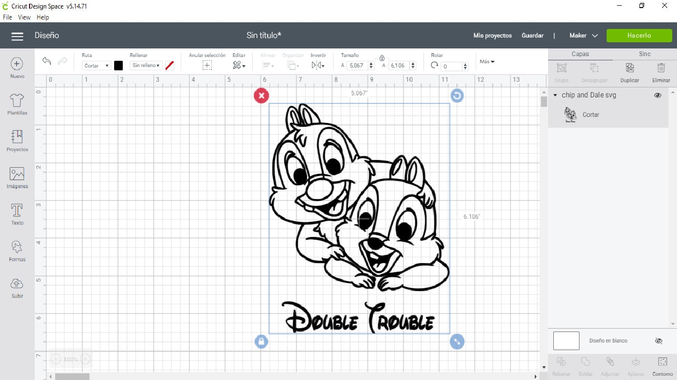Expand the Más options menu
Image resolution: width=677 pixels, height=380 pixels.
(x=486, y=61)
